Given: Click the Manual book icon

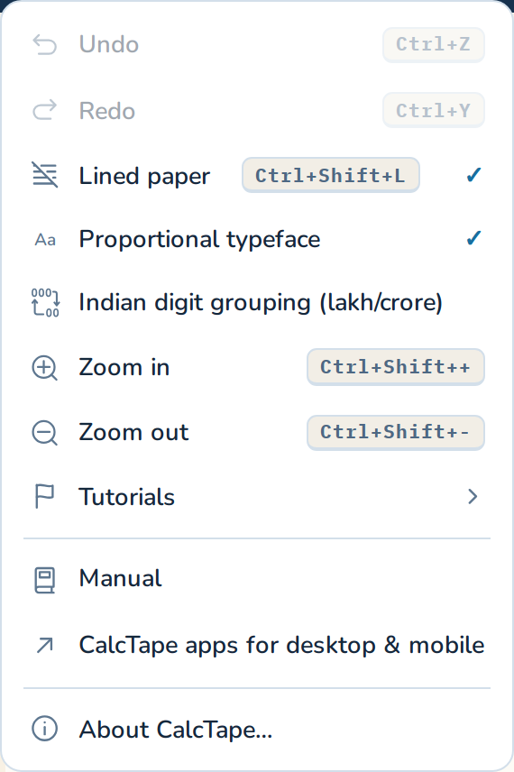Looking at the screenshot, I should (x=44, y=580).
